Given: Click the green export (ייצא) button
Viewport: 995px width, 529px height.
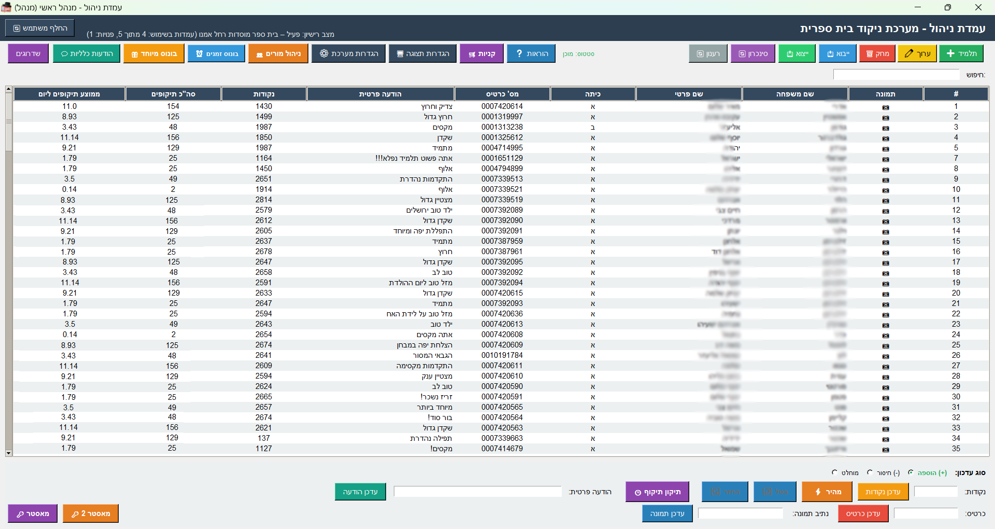Looking at the screenshot, I should click(x=797, y=53).
